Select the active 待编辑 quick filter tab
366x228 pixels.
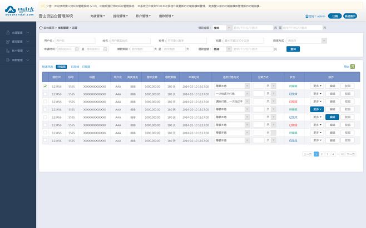(x=61, y=67)
